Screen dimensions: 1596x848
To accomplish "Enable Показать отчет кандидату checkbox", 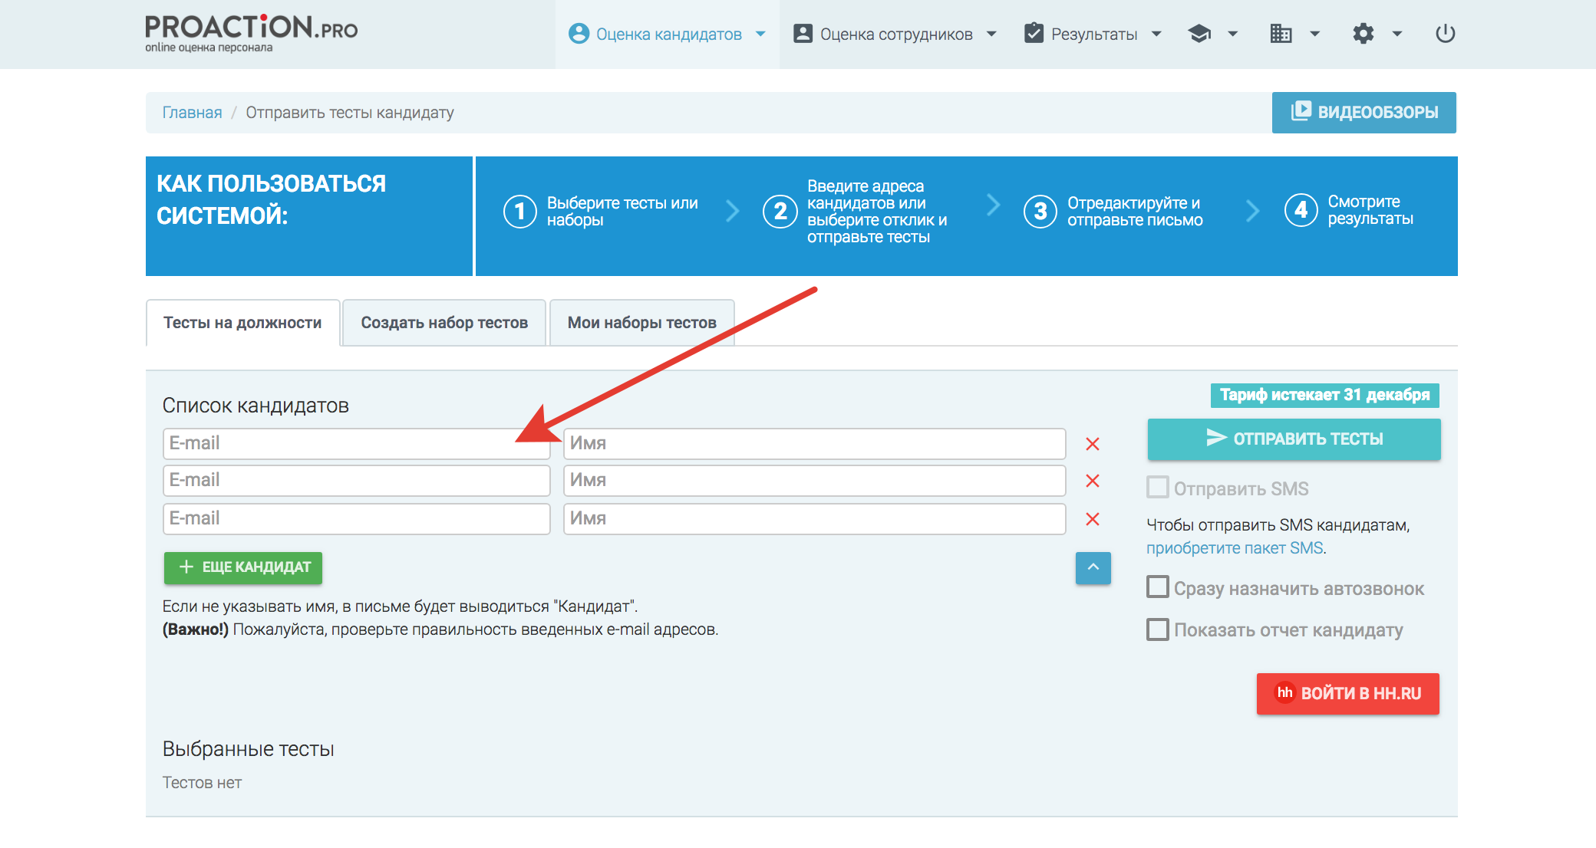I will 1157,629.
